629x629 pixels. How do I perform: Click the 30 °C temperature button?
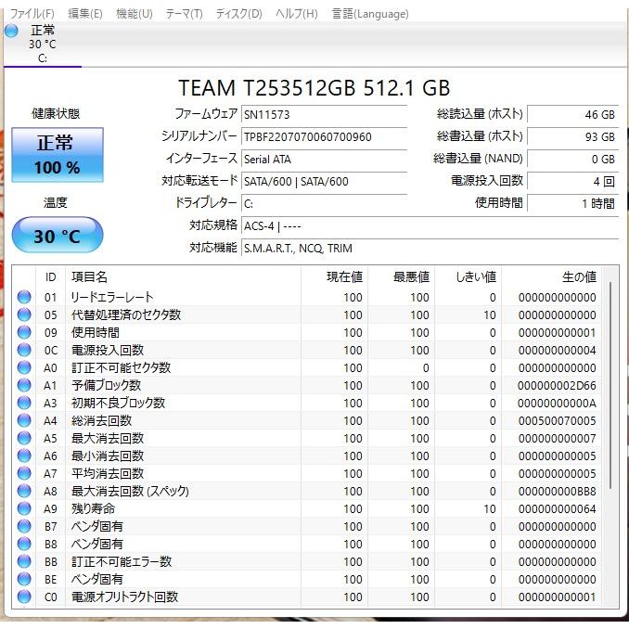58,235
